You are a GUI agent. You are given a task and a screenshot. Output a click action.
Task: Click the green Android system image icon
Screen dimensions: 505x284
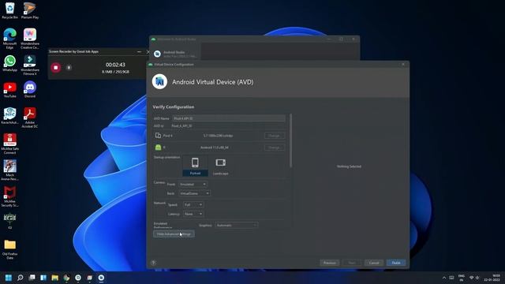point(158,148)
